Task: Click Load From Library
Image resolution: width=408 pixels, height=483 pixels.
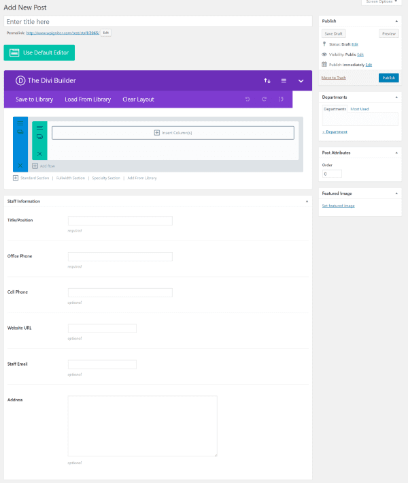Action: coord(88,99)
